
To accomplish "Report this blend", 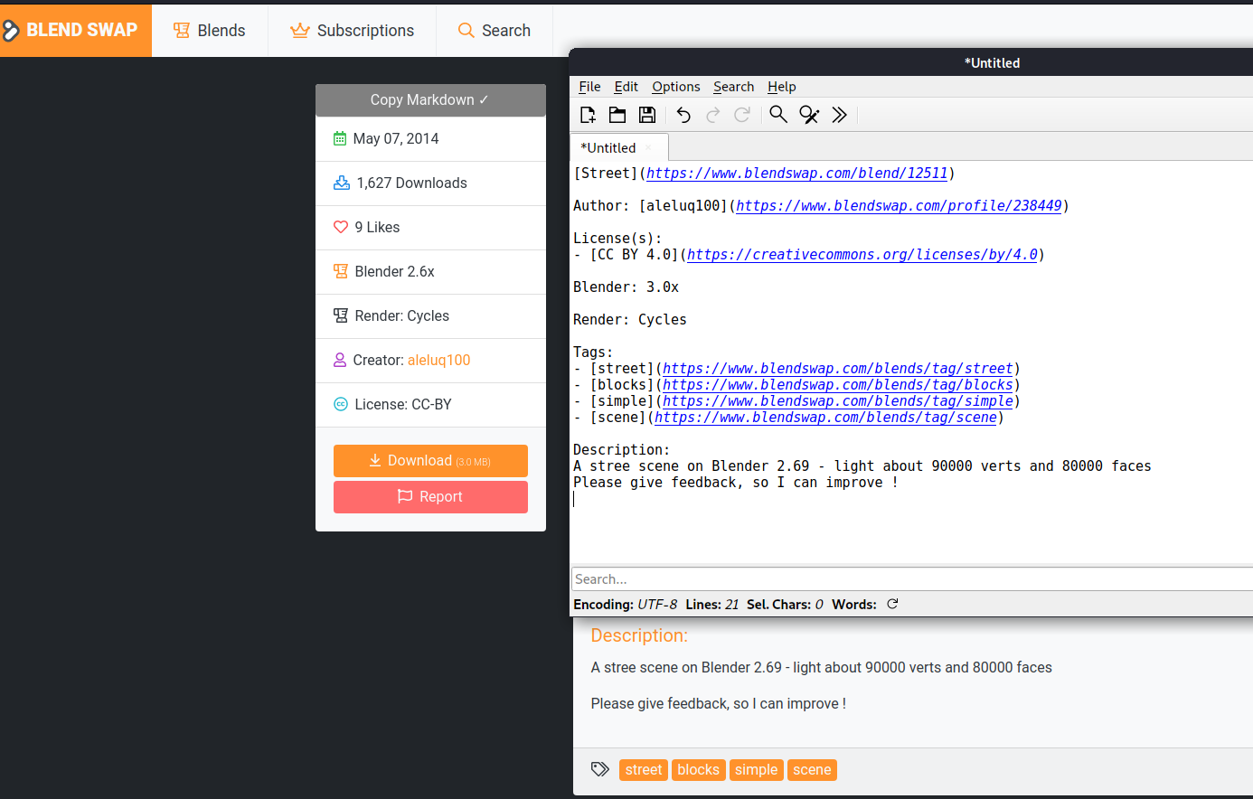I will click(430, 497).
